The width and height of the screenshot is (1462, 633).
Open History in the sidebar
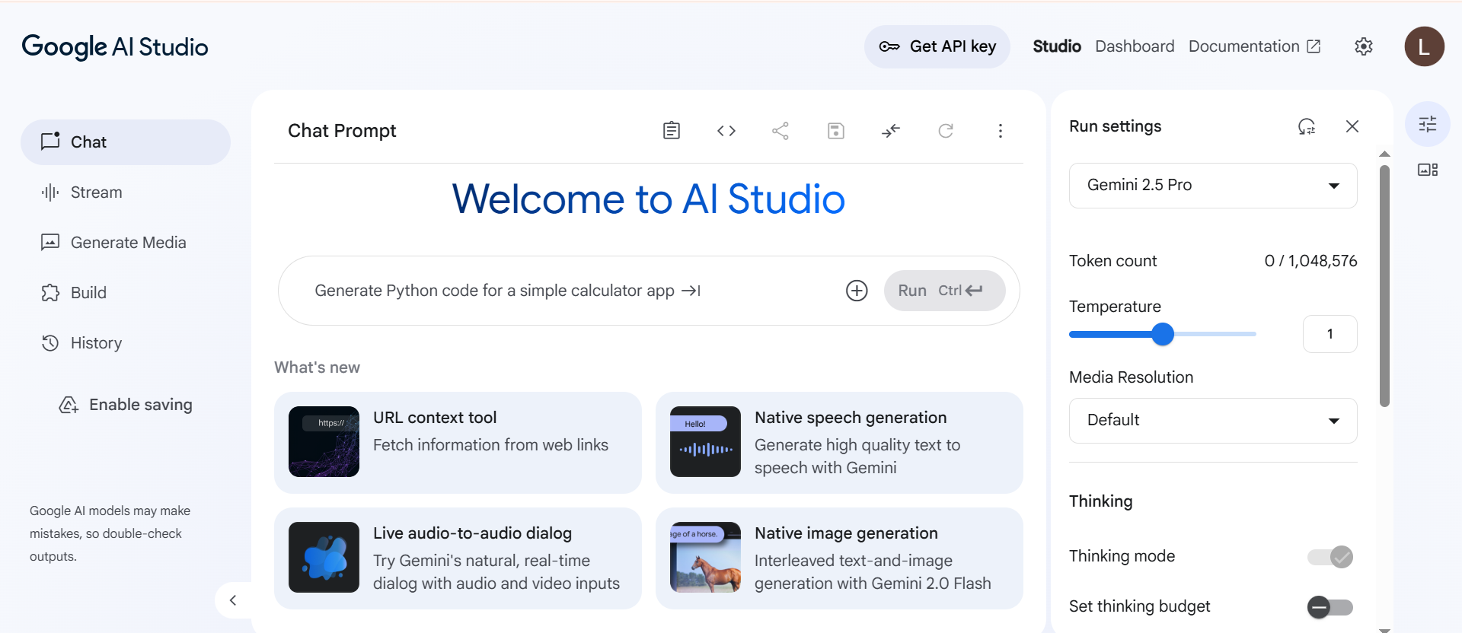126,343
